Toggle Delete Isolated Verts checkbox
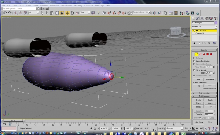Screen dimensions: 220x135 pyautogui.click(x=194, y=76)
